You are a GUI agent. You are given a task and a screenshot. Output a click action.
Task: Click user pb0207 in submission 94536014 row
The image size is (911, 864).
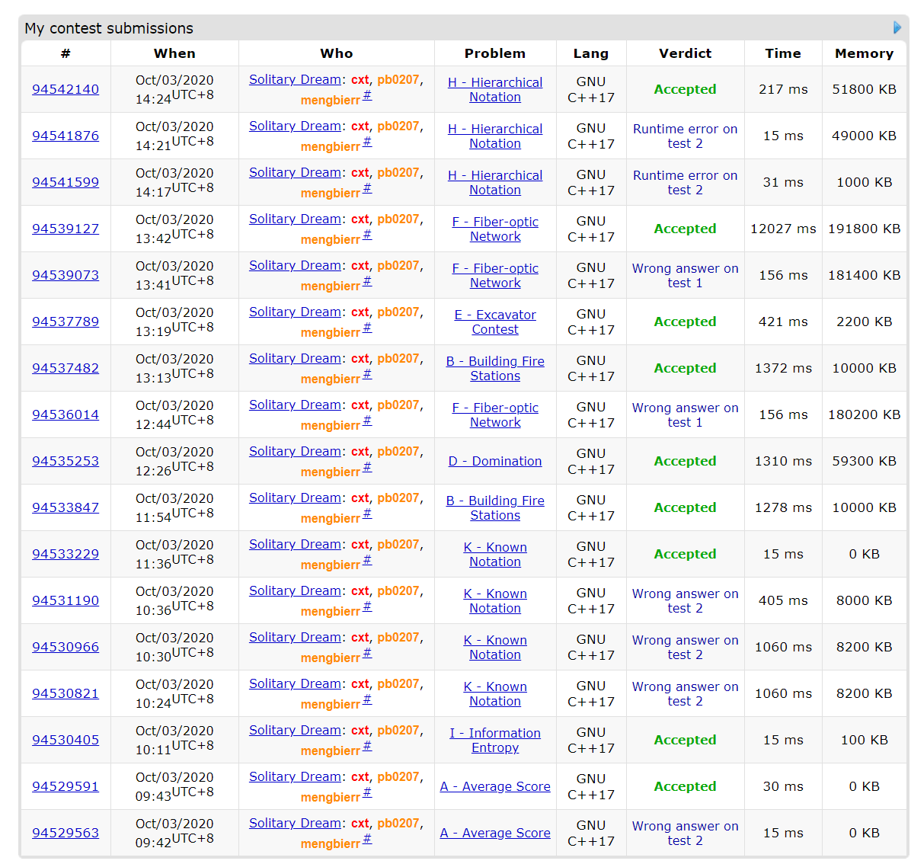398,405
